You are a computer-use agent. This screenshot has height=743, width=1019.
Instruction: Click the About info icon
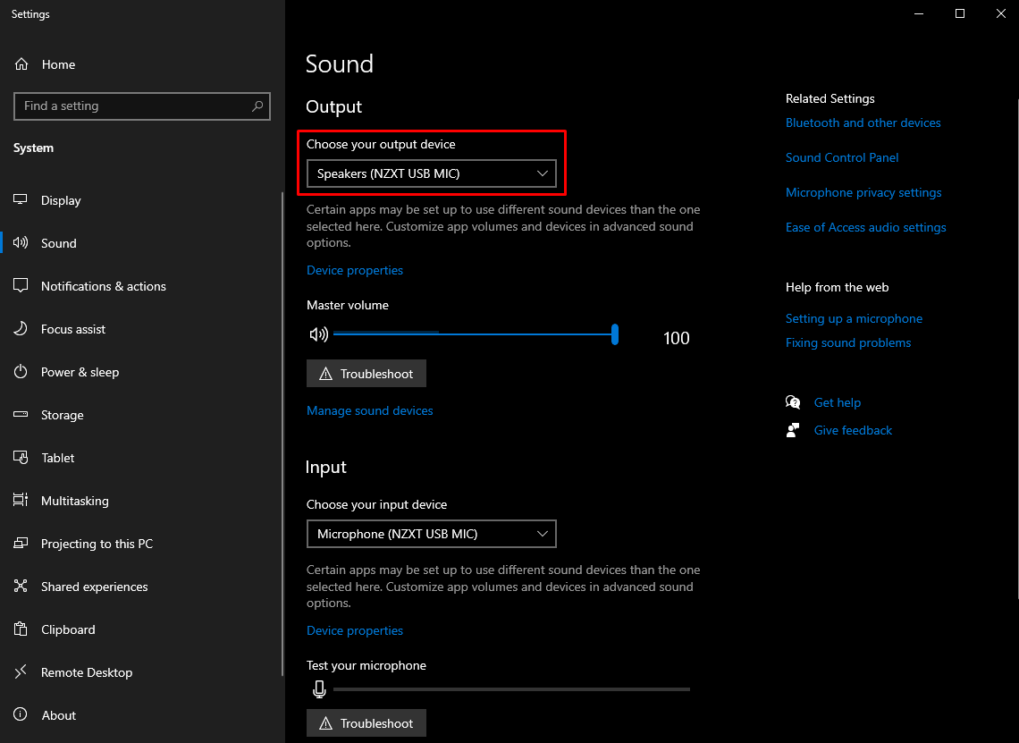pos(21,714)
